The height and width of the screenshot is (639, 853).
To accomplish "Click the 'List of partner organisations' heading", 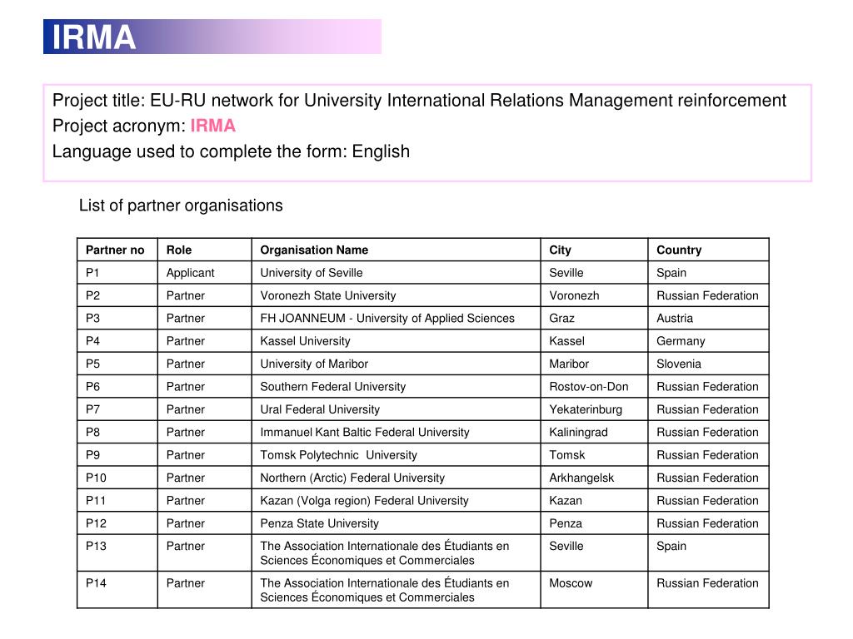I will tap(181, 206).
